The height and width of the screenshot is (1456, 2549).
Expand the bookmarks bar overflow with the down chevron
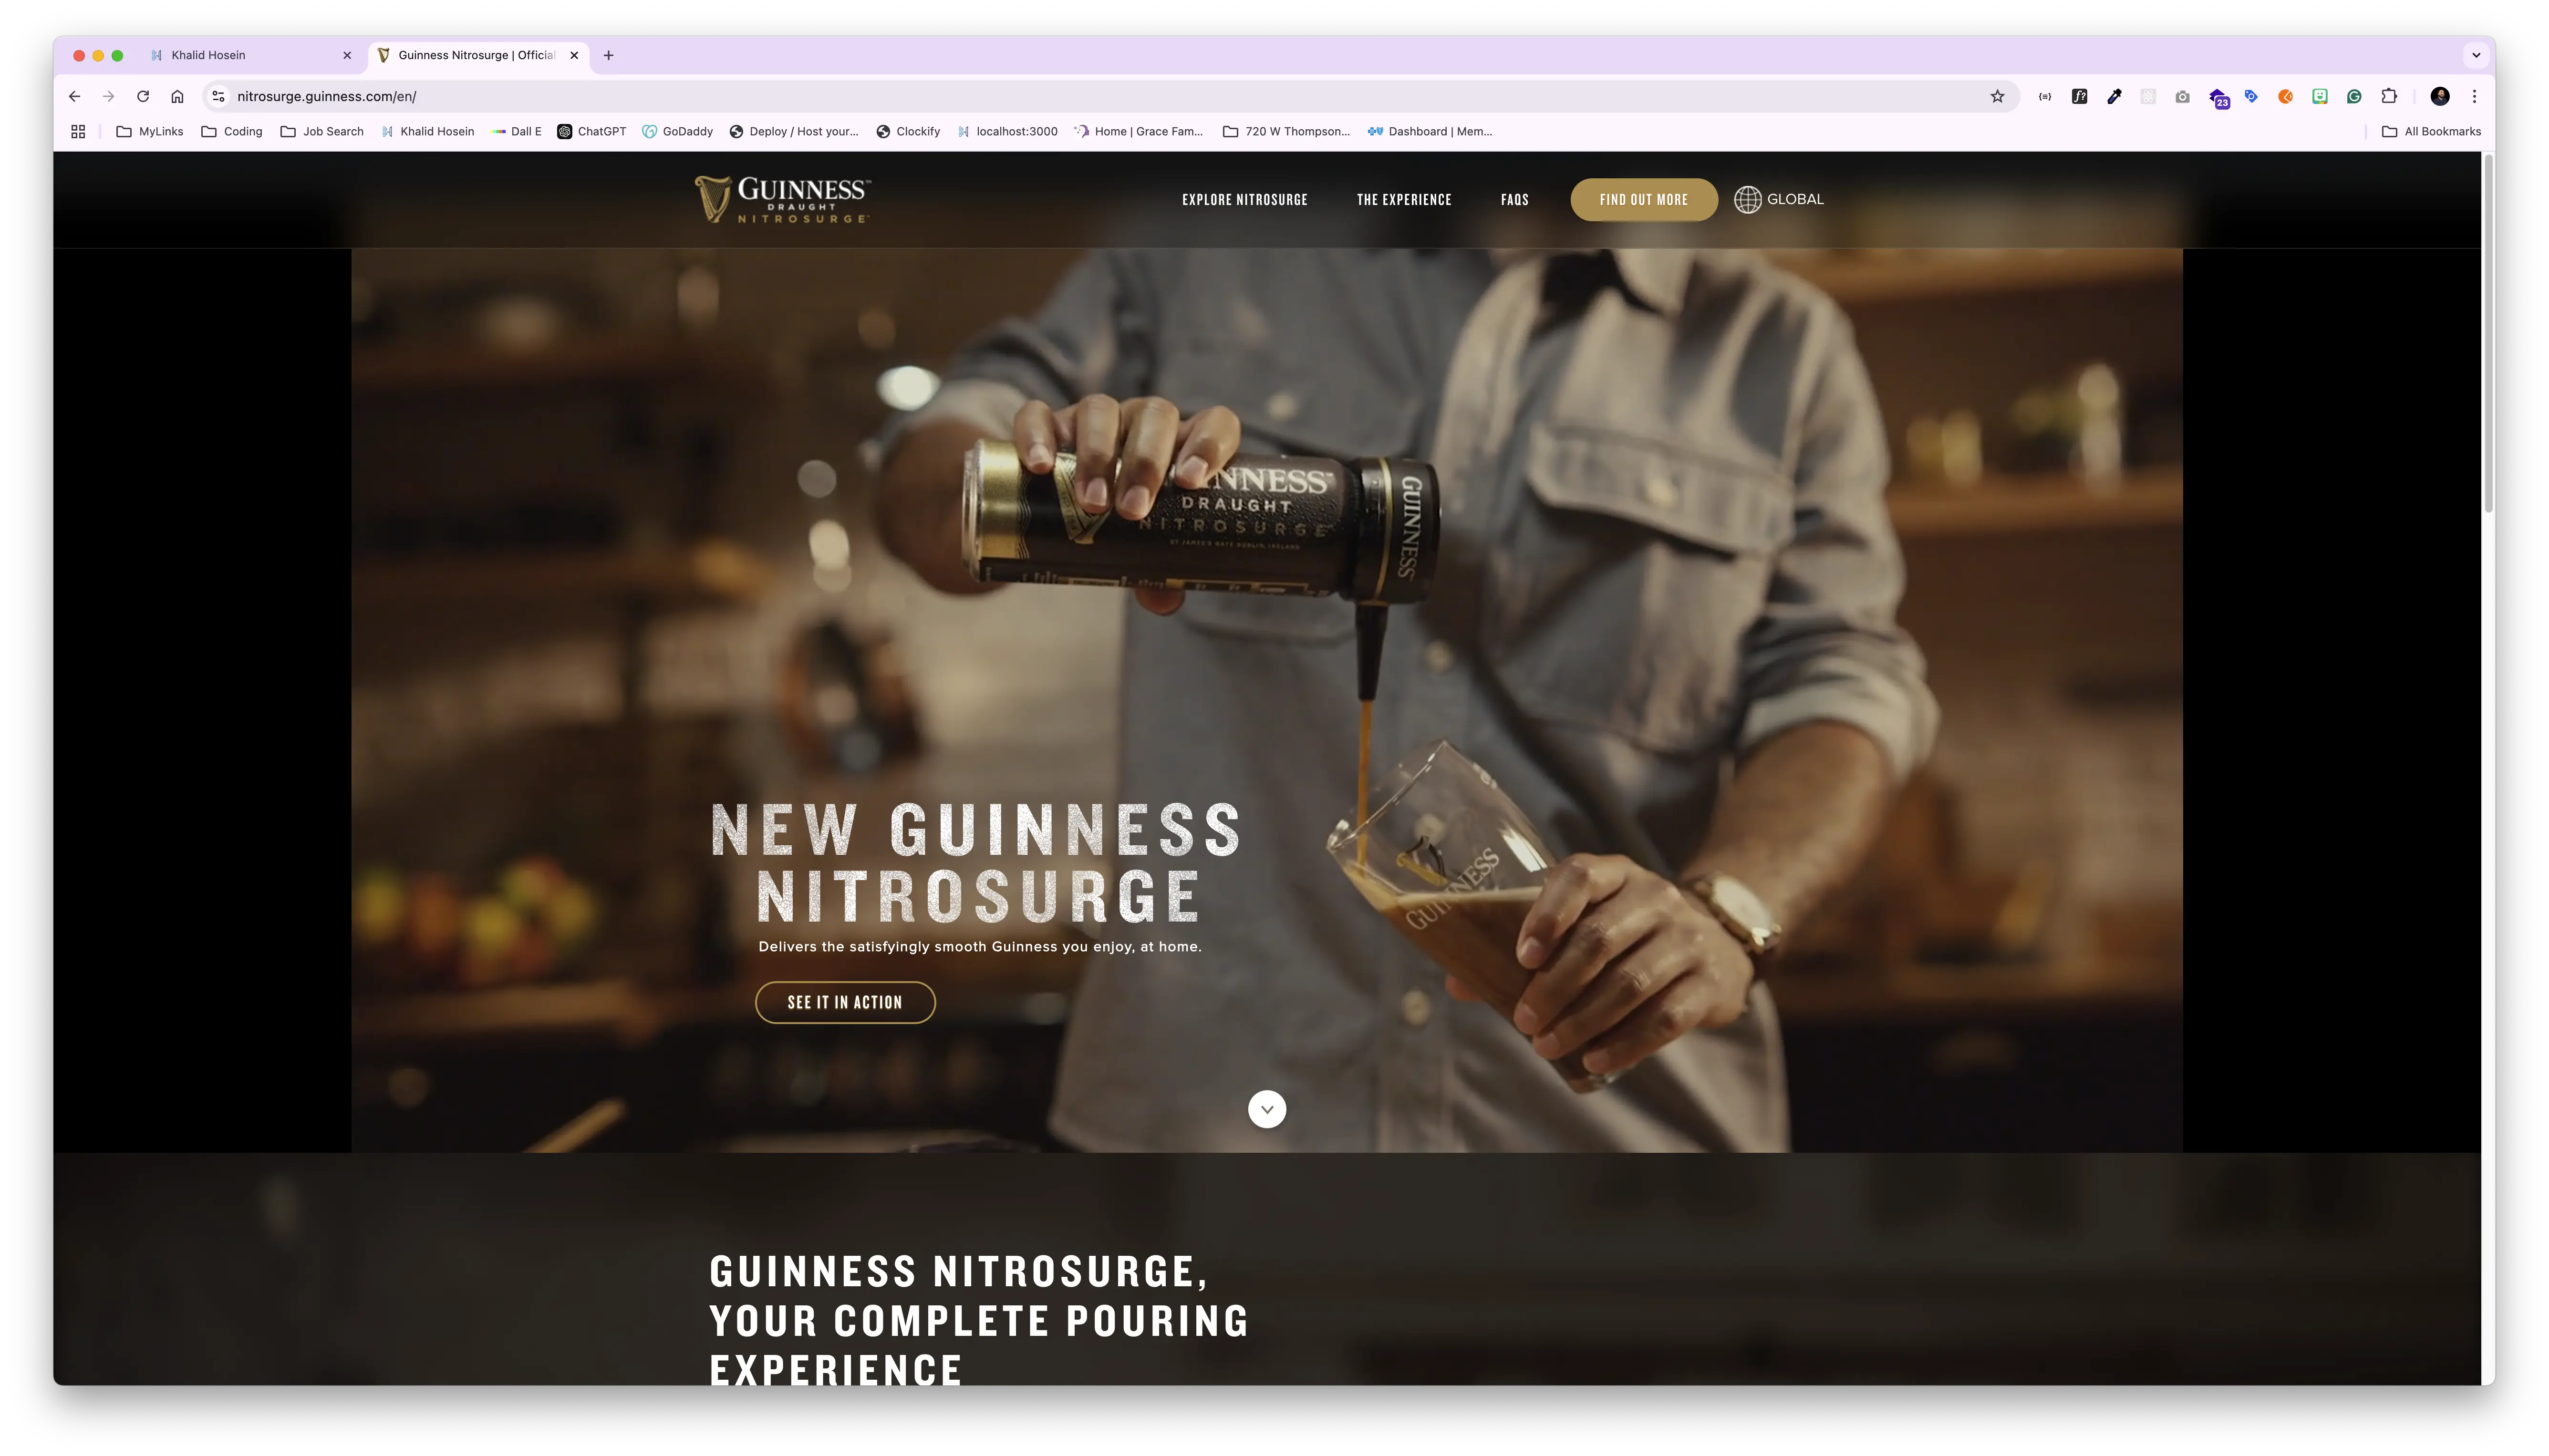pos(2476,55)
